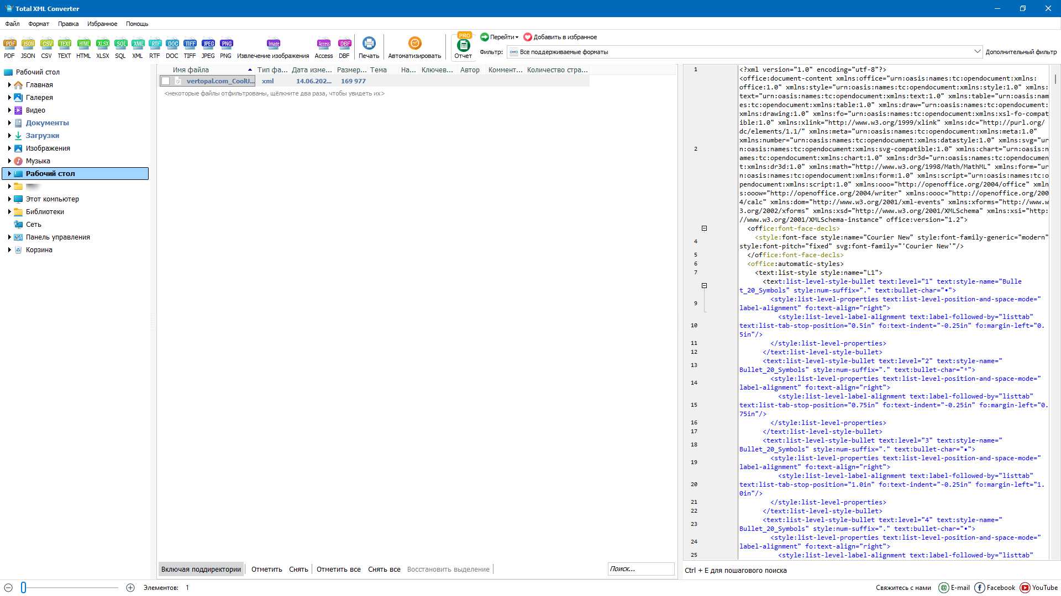The width and height of the screenshot is (1061, 596).
Task: Expand the Документы tree folder
Action: (9, 123)
